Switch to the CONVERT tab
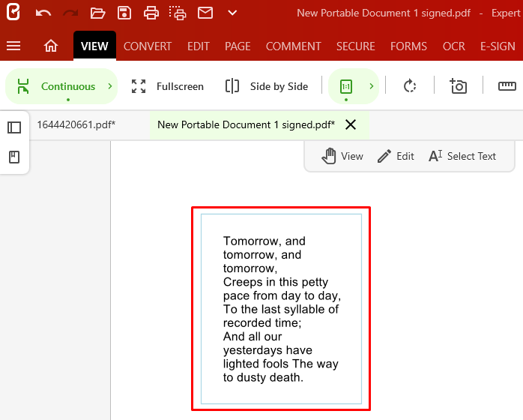 (x=148, y=46)
